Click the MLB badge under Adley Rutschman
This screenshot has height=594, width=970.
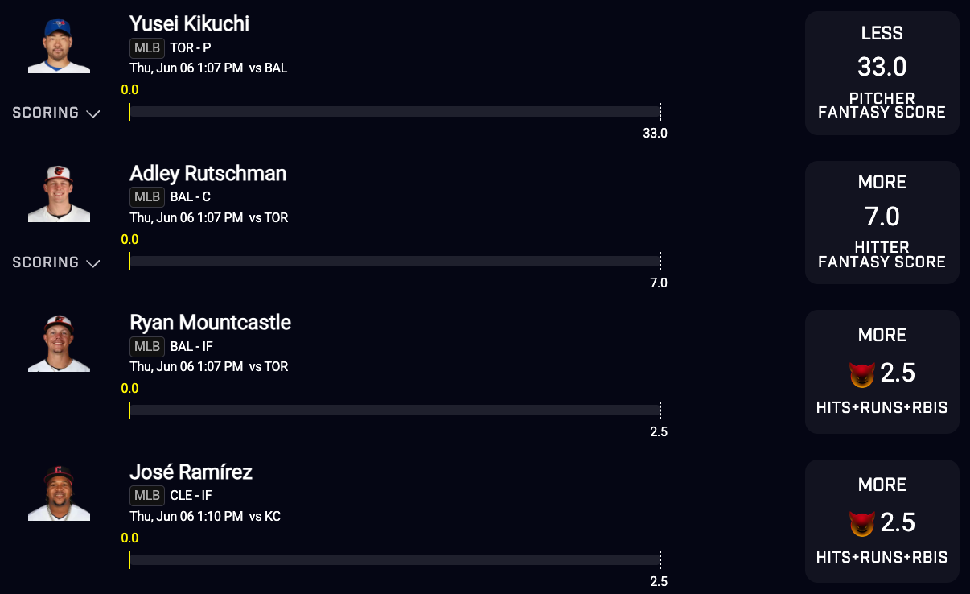pyautogui.click(x=147, y=197)
